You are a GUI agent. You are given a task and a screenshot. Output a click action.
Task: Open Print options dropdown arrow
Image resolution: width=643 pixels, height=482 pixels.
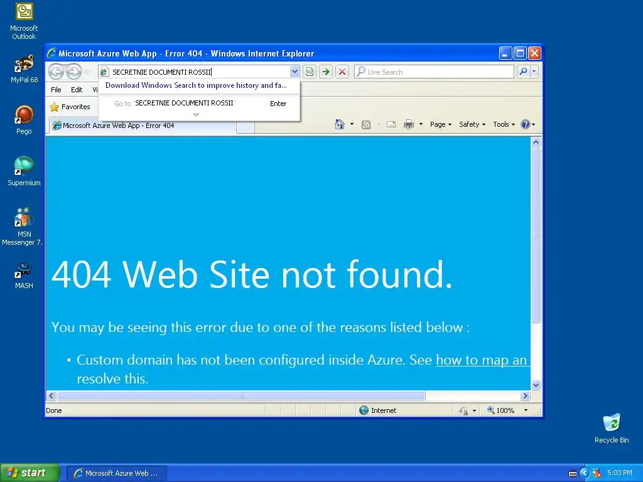pyautogui.click(x=421, y=124)
